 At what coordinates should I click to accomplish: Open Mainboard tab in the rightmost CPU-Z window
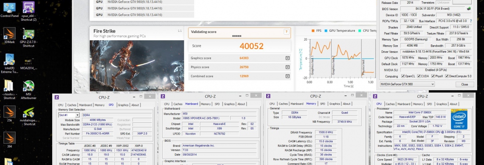click(x=403, y=104)
